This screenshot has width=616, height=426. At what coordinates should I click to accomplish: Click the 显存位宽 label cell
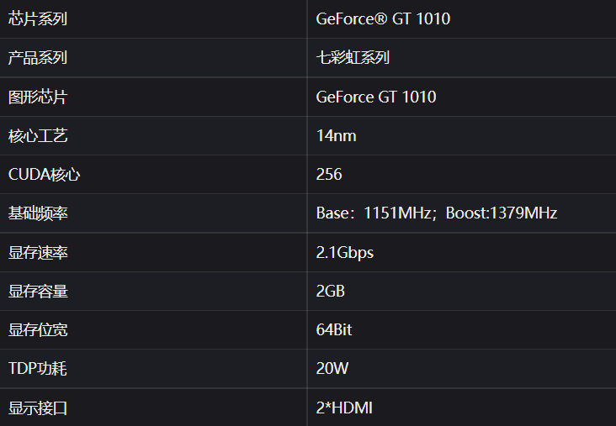point(38,330)
